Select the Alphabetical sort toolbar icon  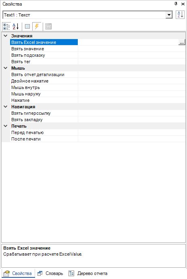coord(16,27)
